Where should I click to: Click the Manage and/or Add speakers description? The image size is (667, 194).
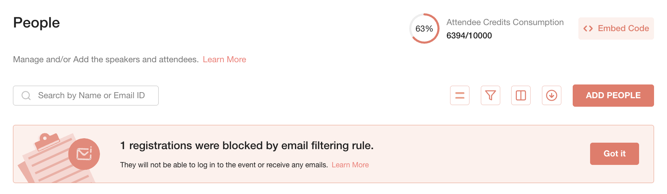tap(106, 59)
